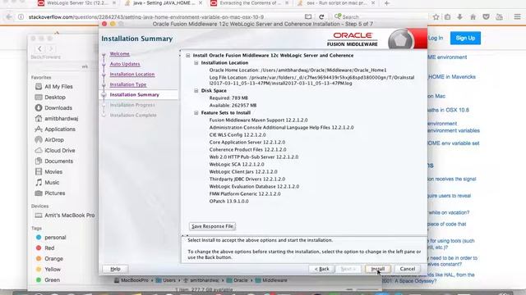Click Sign Up button on Stack Overflow
Viewport: 526px width, 295px height.
tap(465, 39)
